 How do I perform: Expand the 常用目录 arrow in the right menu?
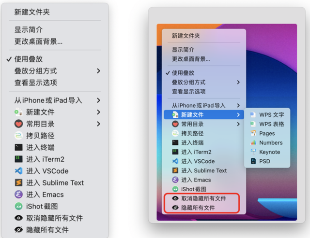238,124
